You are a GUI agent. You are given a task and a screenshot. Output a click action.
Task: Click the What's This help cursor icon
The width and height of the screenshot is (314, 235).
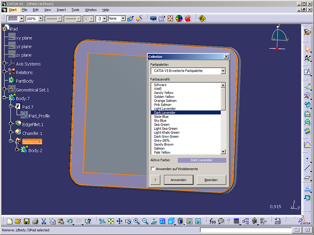click(88, 221)
